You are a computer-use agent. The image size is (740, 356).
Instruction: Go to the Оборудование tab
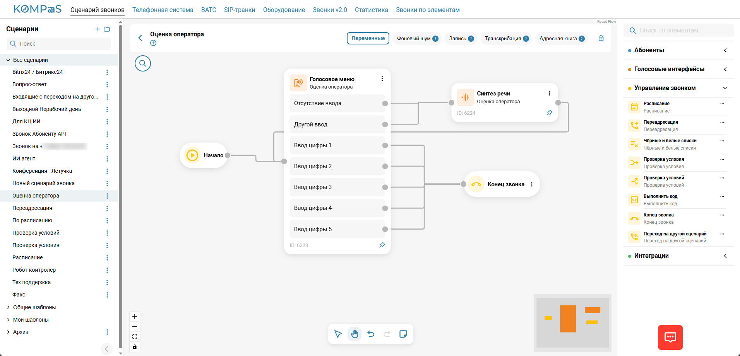point(284,10)
